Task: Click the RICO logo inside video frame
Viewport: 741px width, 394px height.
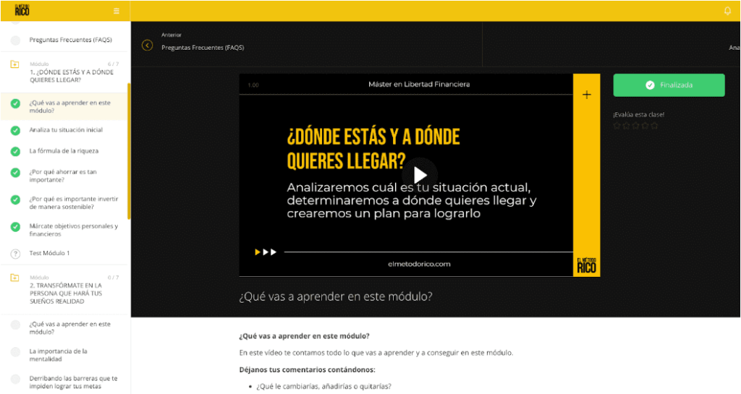Action: pos(586,265)
